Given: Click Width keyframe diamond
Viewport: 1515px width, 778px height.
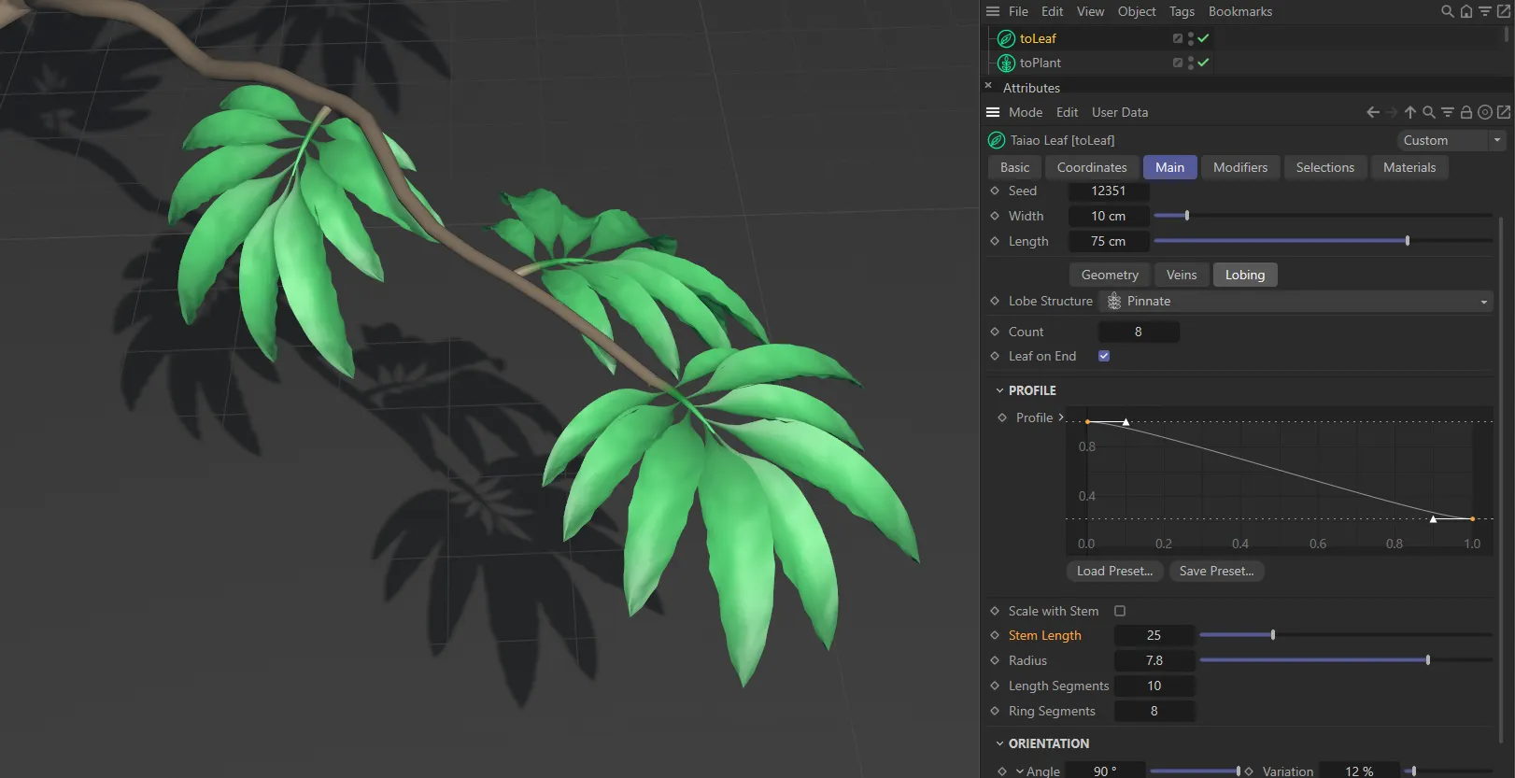Looking at the screenshot, I should (x=995, y=216).
